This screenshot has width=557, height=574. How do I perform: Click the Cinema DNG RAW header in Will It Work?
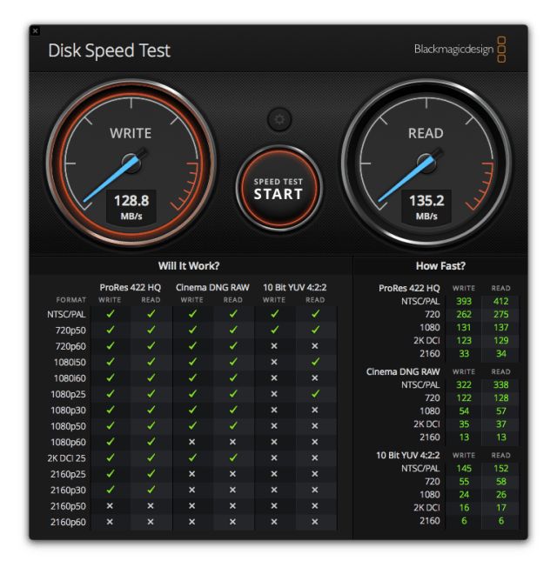click(x=212, y=287)
